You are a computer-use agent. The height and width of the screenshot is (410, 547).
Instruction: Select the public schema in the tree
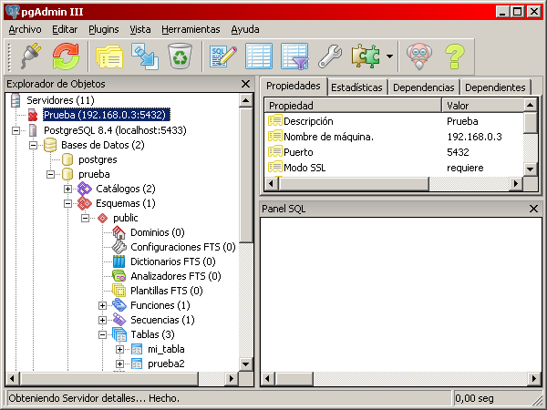pos(125,218)
